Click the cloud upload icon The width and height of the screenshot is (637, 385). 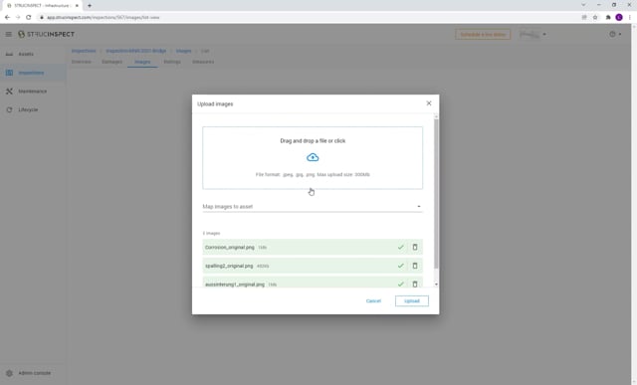coord(313,157)
